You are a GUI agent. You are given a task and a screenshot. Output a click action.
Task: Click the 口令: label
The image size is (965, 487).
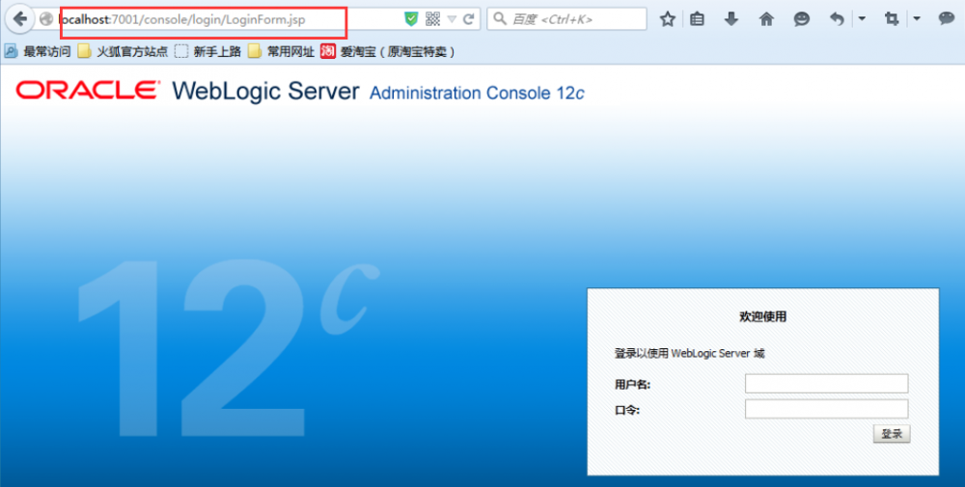point(627,410)
